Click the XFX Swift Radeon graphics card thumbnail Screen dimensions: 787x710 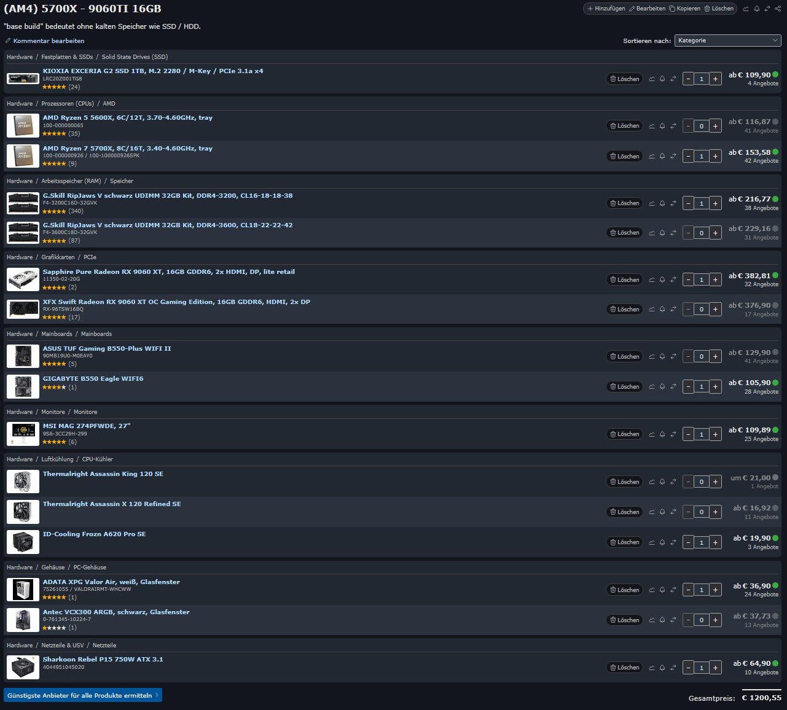pos(23,309)
